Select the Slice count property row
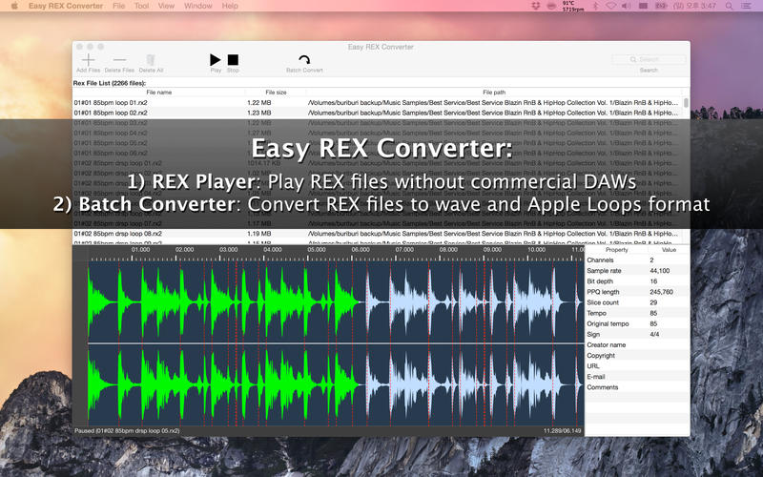The image size is (763, 477). coord(637,302)
